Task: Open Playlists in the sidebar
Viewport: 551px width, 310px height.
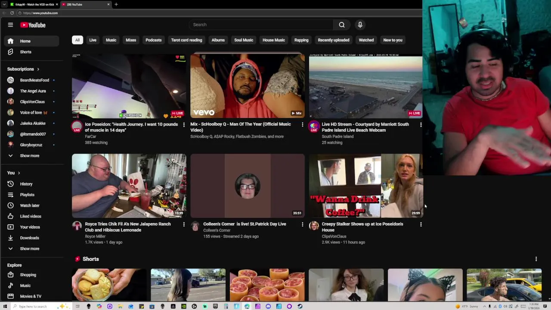Action: pyautogui.click(x=31, y=195)
